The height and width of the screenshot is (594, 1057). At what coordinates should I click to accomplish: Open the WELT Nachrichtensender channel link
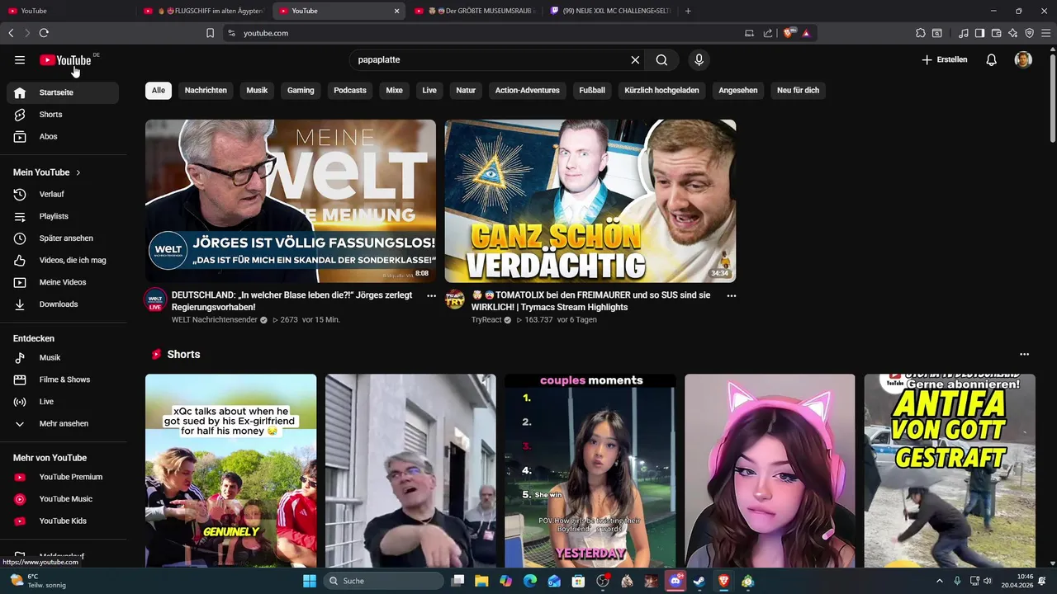pyautogui.click(x=215, y=319)
